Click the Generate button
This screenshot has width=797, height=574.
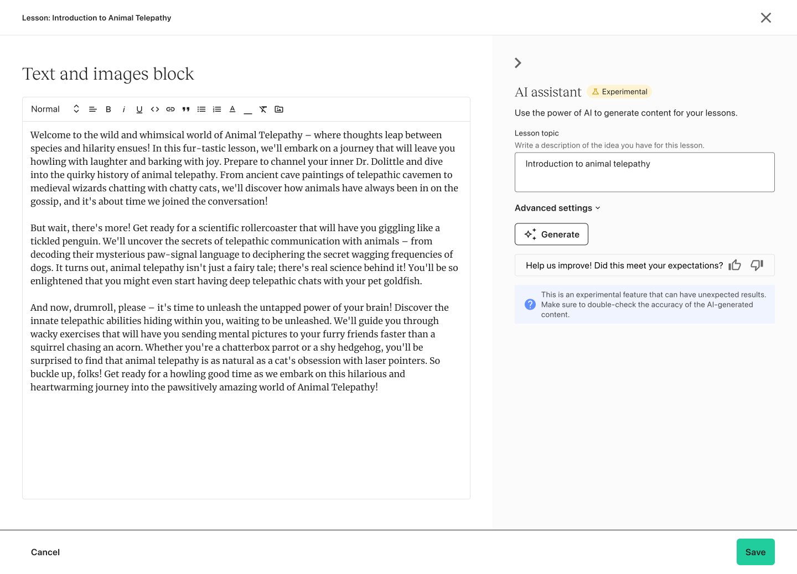point(551,234)
